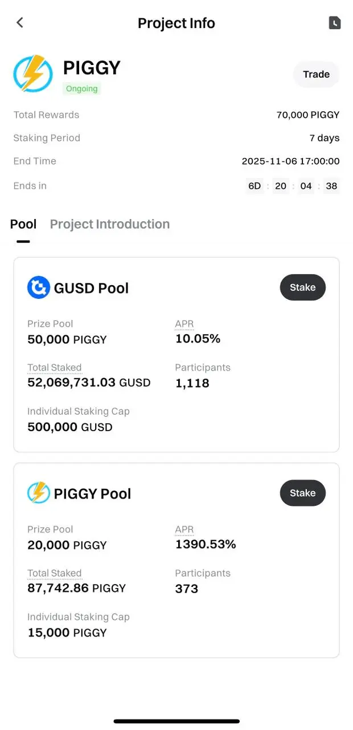
Task: Tap the PIGGY Pool lightning icon
Action: pos(39,493)
